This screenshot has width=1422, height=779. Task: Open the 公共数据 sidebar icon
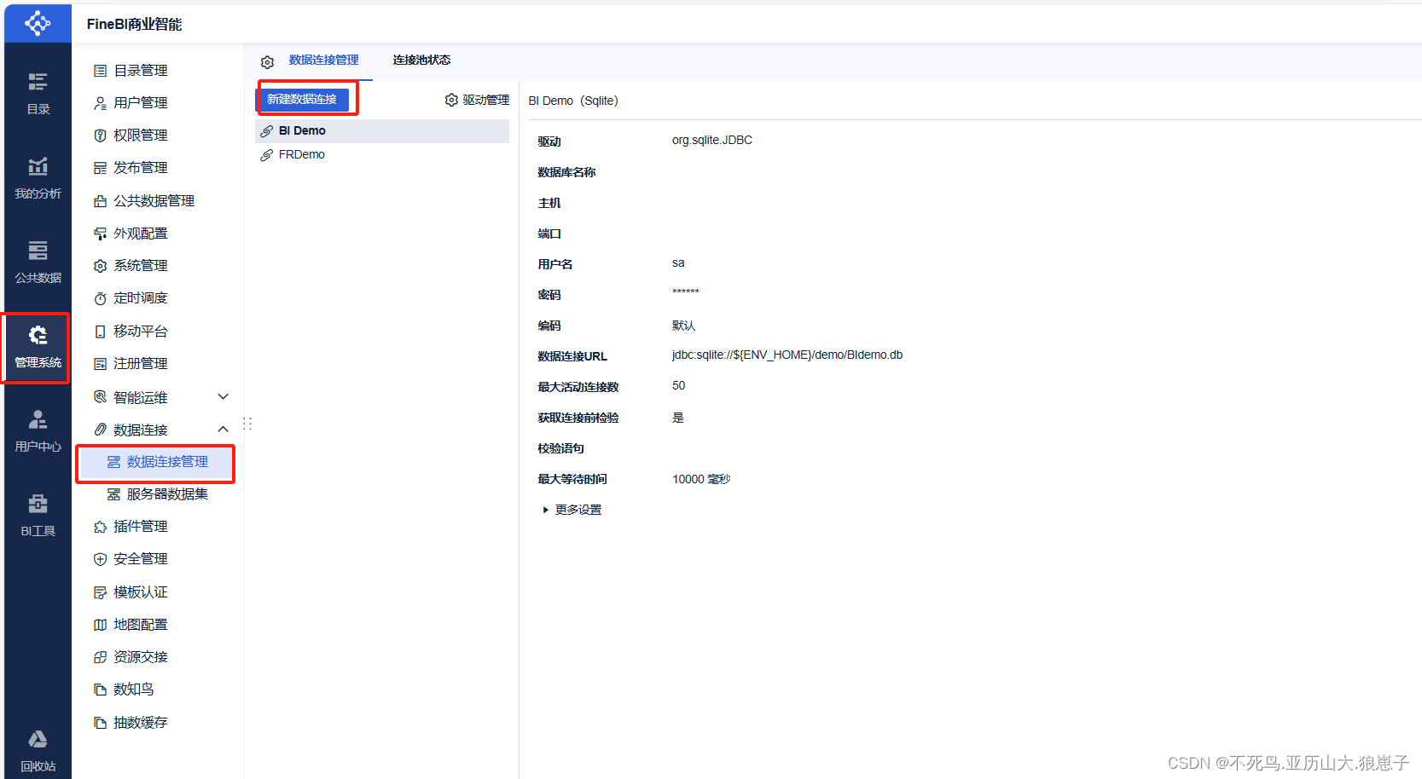pyautogui.click(x=37, y=261)
